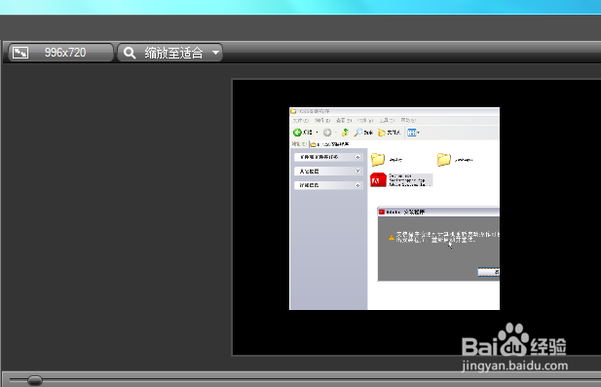The height and width of the screenshot is (387, 601).
Task: Click the playhead slider knob
Action: pyautogui.click(x=35, y=380)
